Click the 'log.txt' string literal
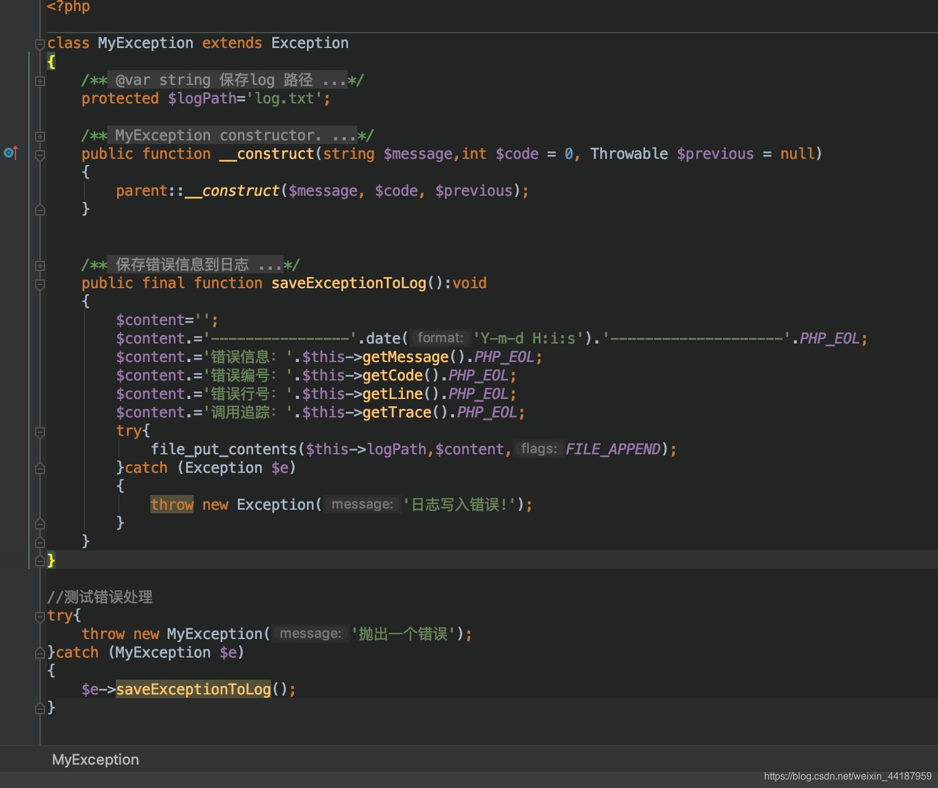Image resolution: width=938 pixels, height=788 pixels. [x=284, y=98]
